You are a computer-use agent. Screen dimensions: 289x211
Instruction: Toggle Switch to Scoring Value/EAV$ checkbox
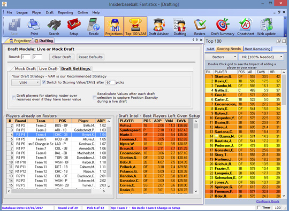pos(44,82)
